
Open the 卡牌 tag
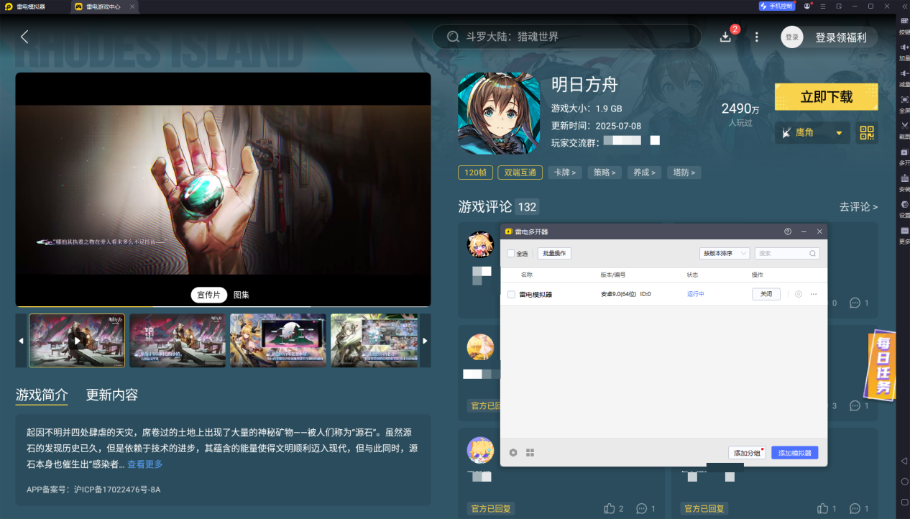(x=564, y=173)
